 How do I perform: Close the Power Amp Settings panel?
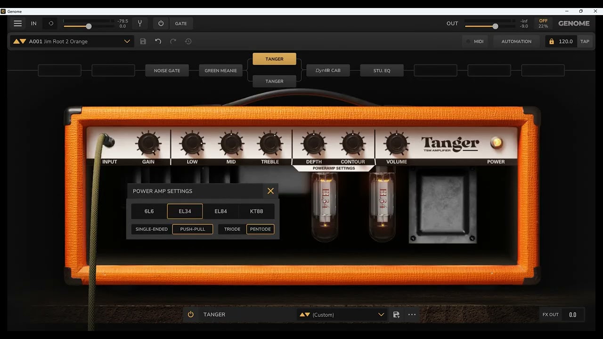pos(270,191)
